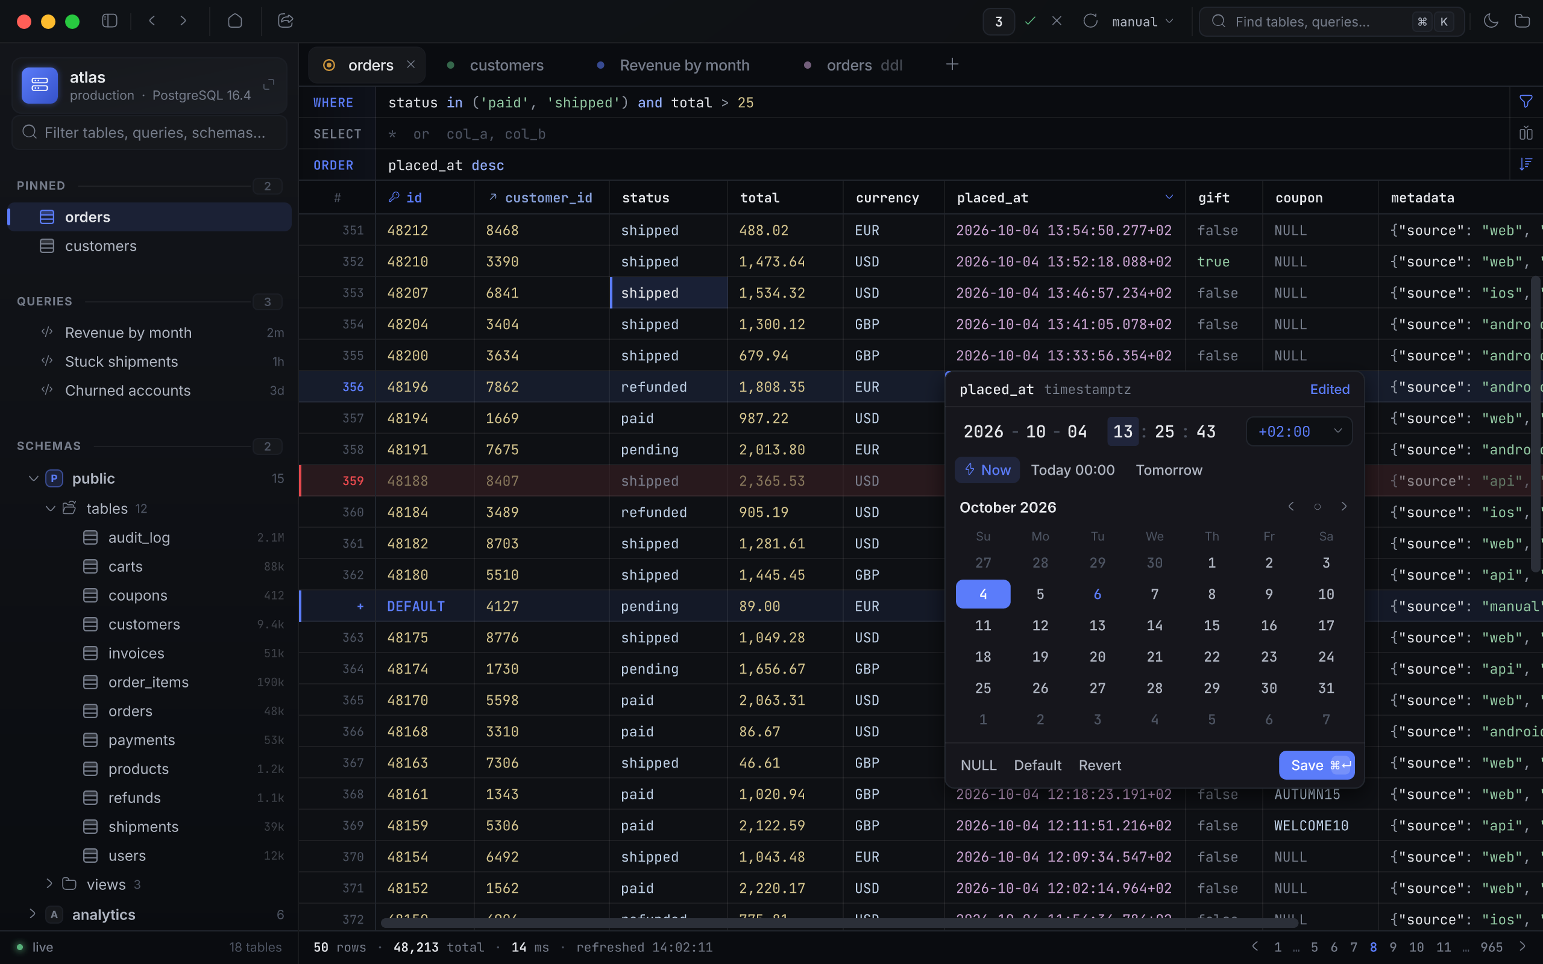Click the share/export icon in the toolbar
Screen dimensions: 1543x964
[x=286, y=21]
